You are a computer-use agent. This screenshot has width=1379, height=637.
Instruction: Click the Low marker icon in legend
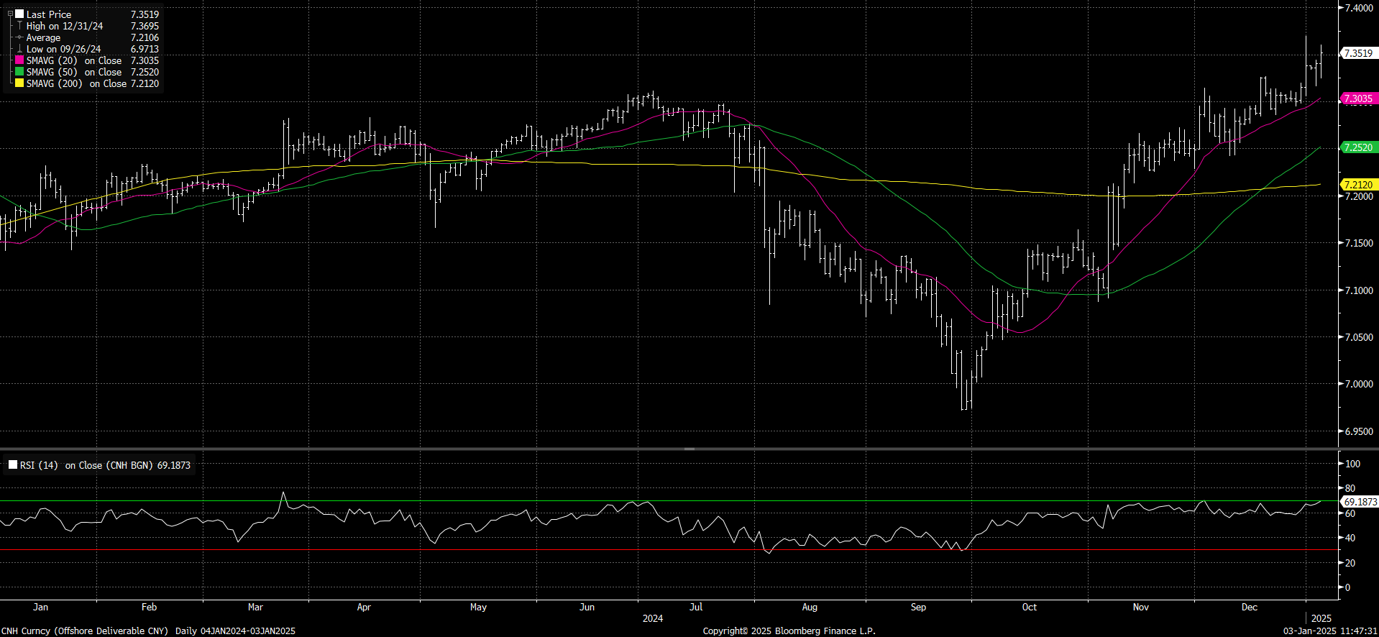coord(19,49)
